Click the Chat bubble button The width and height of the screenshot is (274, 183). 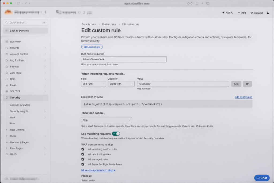[x=262, y=178]
